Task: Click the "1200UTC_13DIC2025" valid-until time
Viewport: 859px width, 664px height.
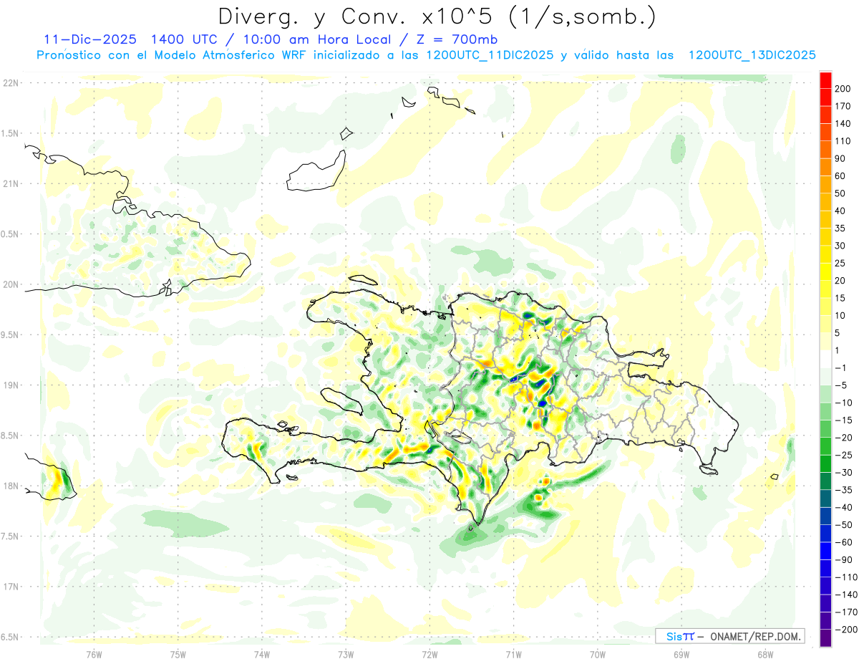Action: (x=752, y=55)
